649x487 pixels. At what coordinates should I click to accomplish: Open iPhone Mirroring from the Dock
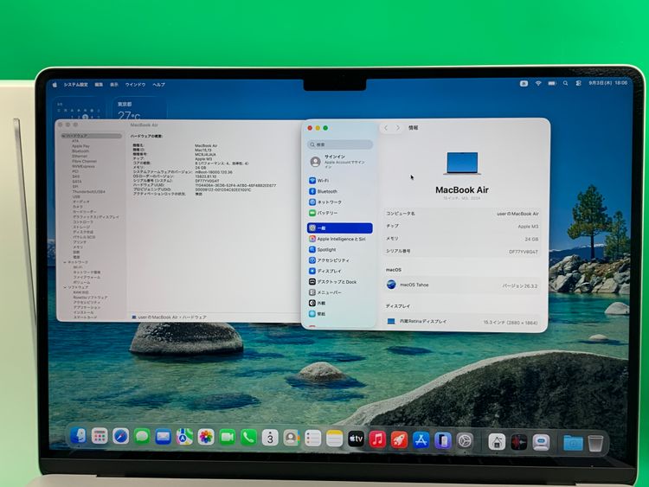442,440
